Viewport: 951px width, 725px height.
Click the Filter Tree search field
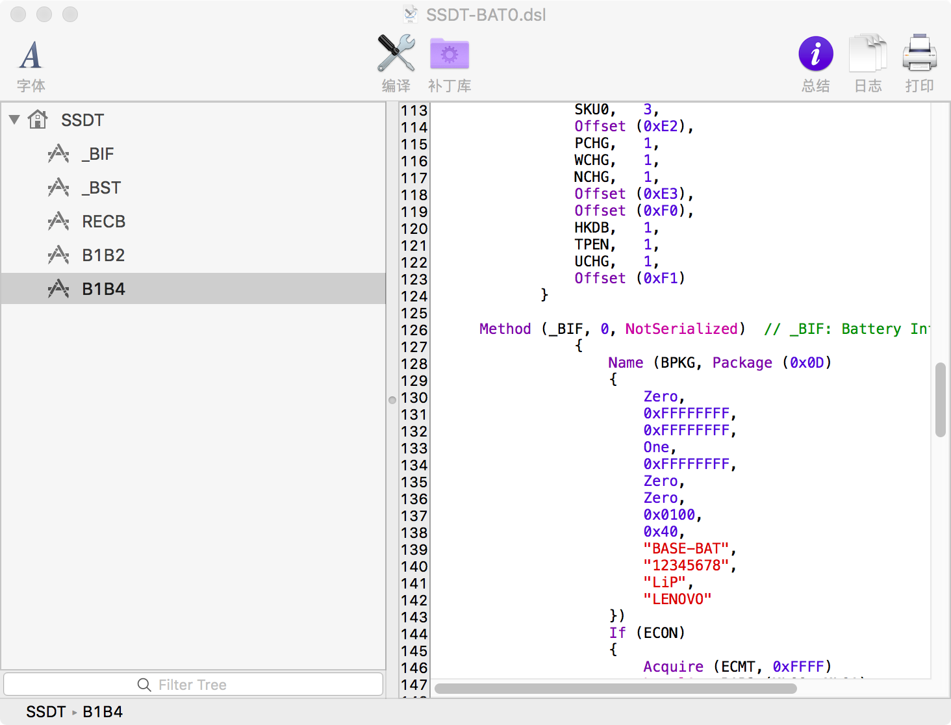(x=193, y=685)
